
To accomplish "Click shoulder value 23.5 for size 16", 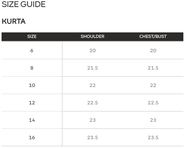I will (x=92, y=138).
